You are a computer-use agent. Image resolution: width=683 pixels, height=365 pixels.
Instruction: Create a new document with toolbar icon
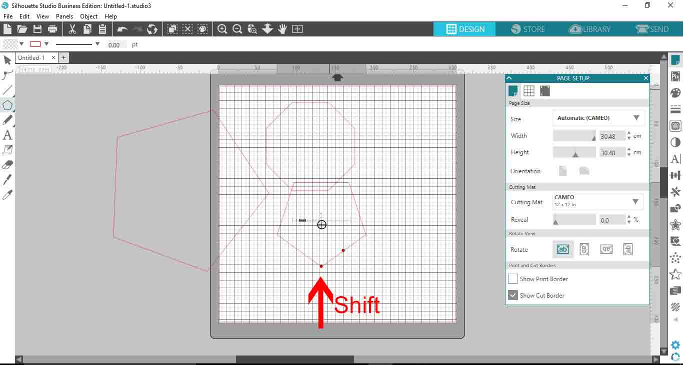click(x=7, y=29)
